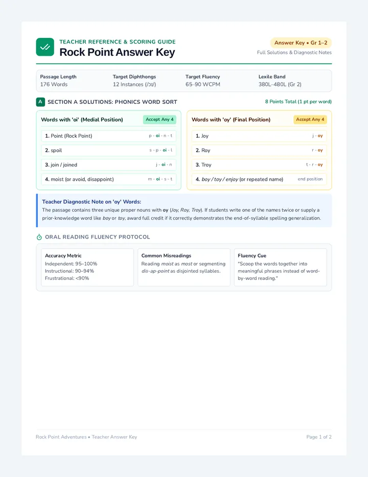Select the '3. join / joined' row

pos(108,165)
